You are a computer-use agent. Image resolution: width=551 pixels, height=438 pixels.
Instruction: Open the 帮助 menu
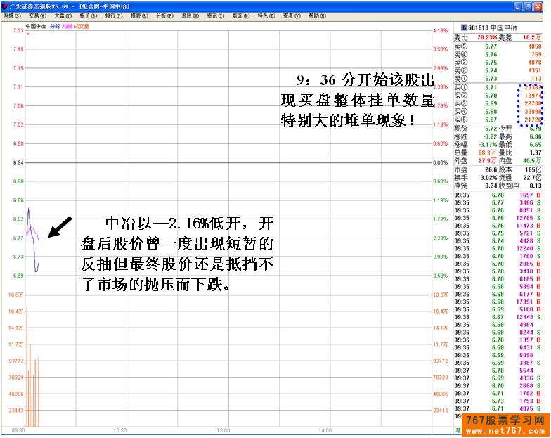318,15
